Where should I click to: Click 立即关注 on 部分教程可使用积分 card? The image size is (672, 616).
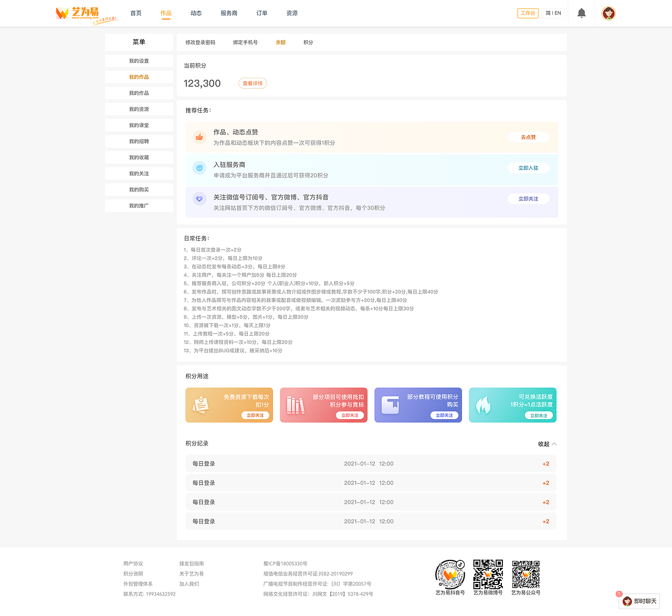coord(444,416)
